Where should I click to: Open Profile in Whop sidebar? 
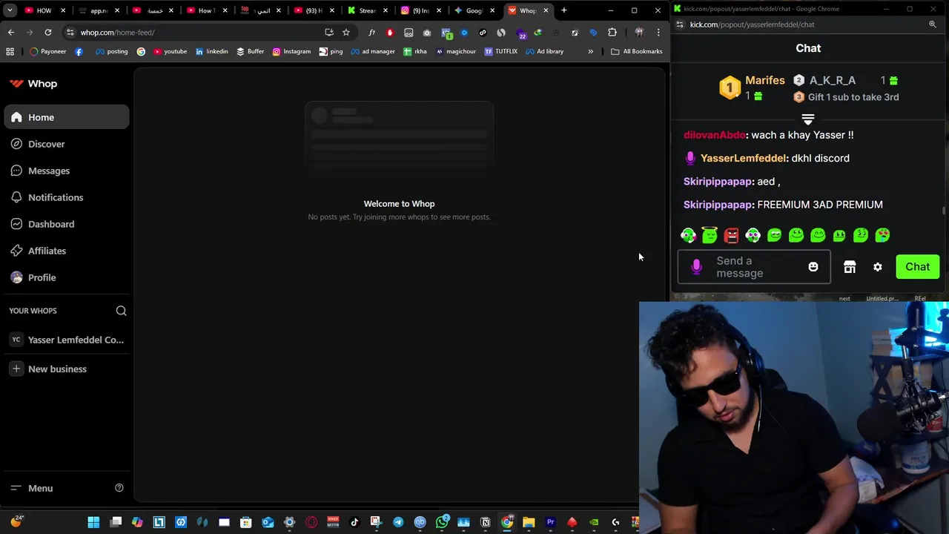tap(67, 277)
